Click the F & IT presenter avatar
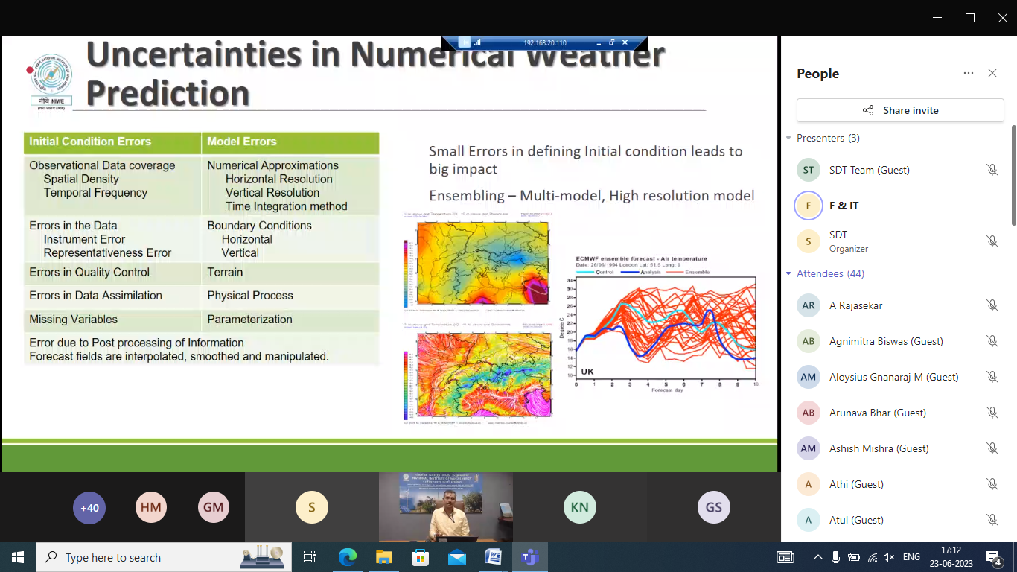1017x572 pixels. (x=809, y=206)
